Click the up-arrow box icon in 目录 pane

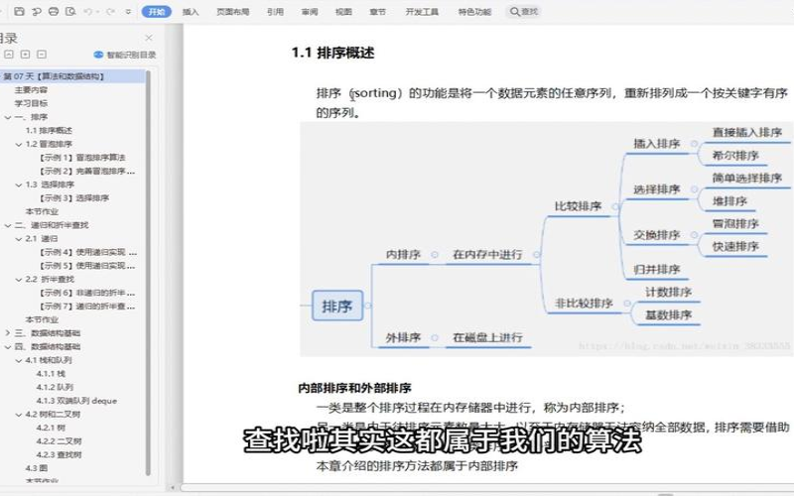click(9, 55)
